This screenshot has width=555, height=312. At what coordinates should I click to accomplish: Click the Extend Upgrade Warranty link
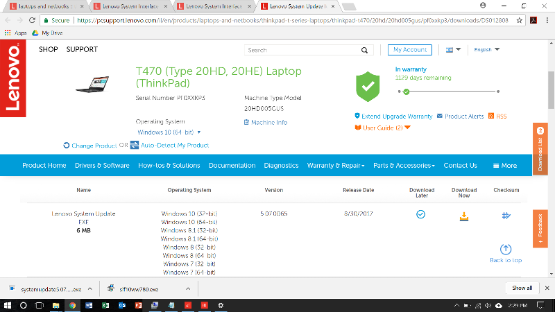tap(397, 116)
